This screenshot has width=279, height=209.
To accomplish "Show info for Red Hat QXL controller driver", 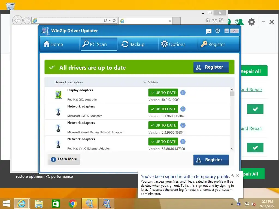I will (x=183, y=93).
